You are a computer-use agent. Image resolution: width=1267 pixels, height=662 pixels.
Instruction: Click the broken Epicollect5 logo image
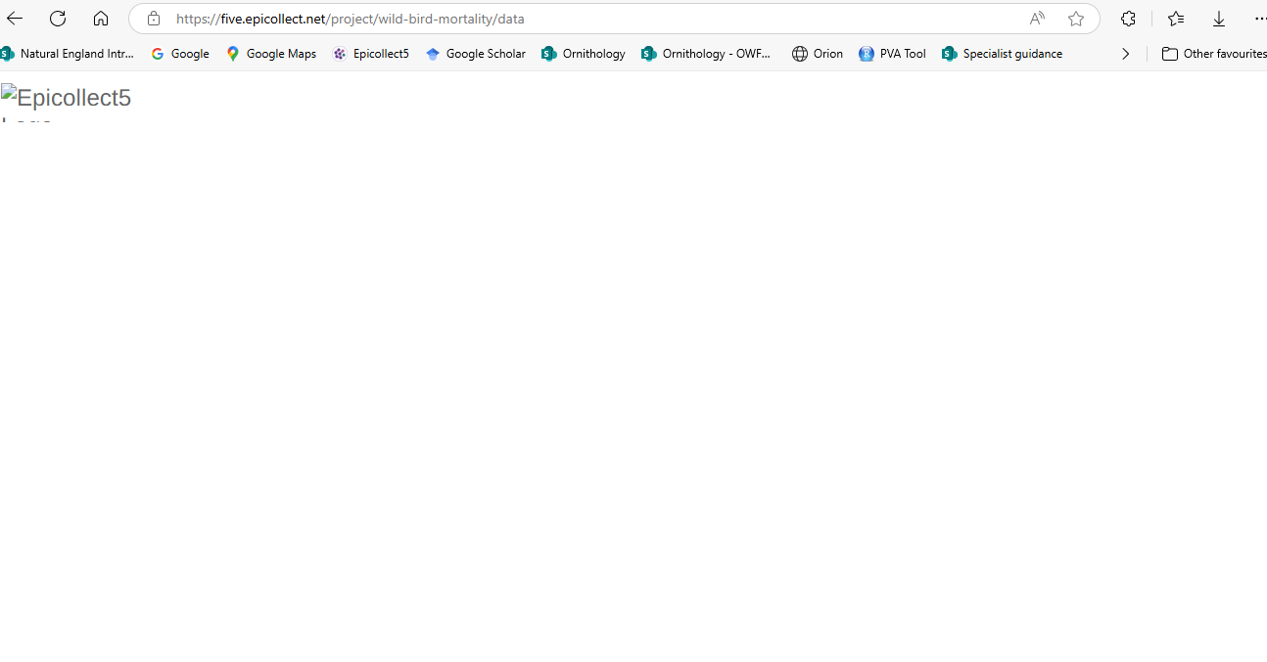[x=66, y=101]
